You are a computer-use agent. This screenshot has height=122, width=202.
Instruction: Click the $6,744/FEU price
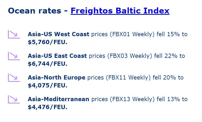[x=48, y=64]
